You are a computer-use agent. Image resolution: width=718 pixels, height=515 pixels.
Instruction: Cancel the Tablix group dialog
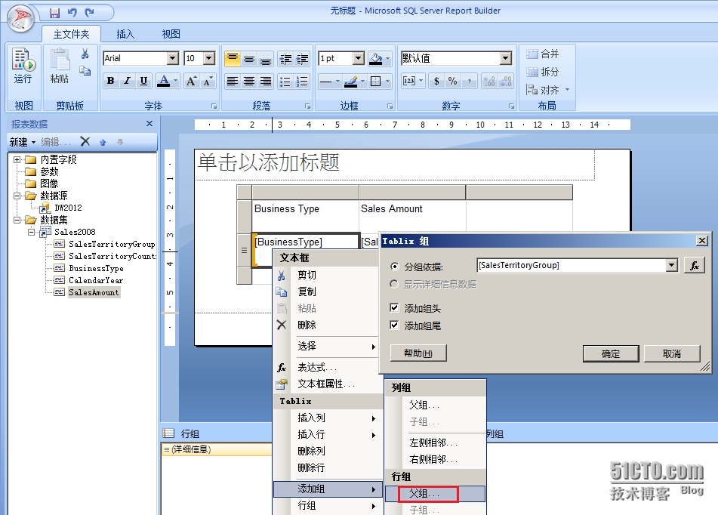coord(672,353)
